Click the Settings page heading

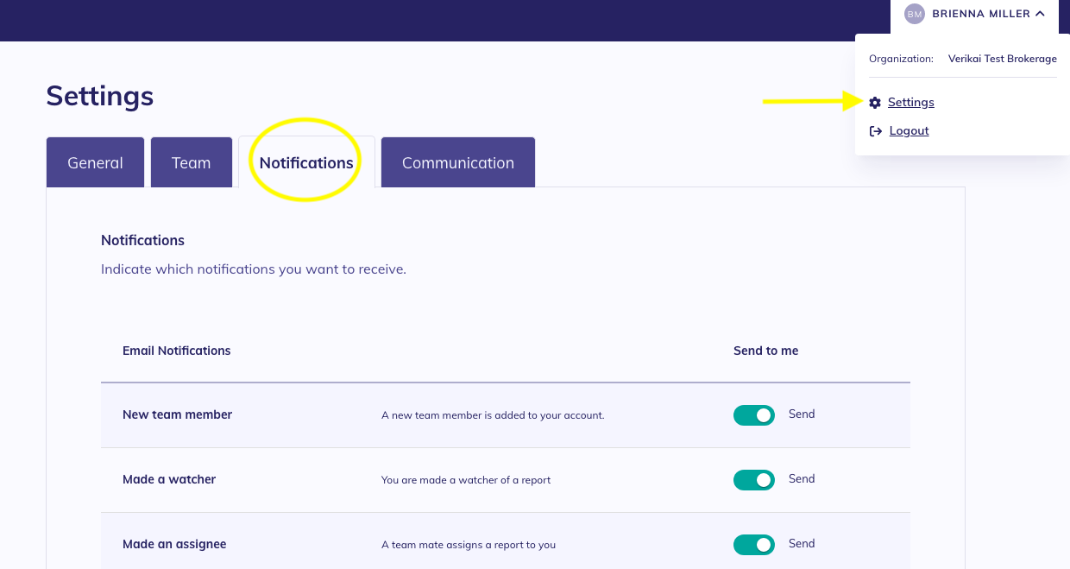point(100,96)
